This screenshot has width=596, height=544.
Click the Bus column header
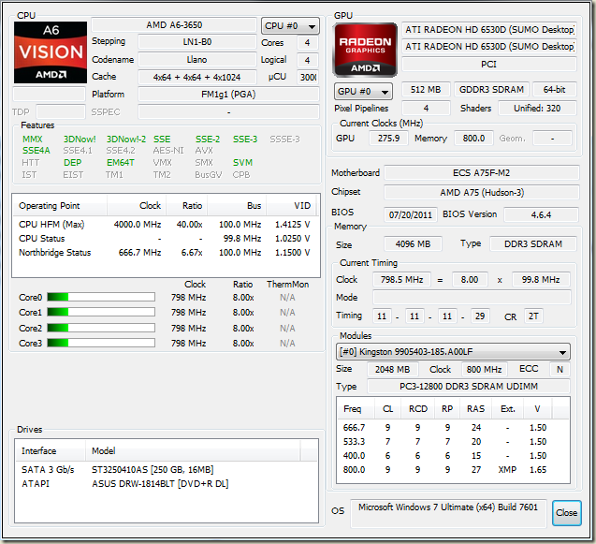(237, 206)
